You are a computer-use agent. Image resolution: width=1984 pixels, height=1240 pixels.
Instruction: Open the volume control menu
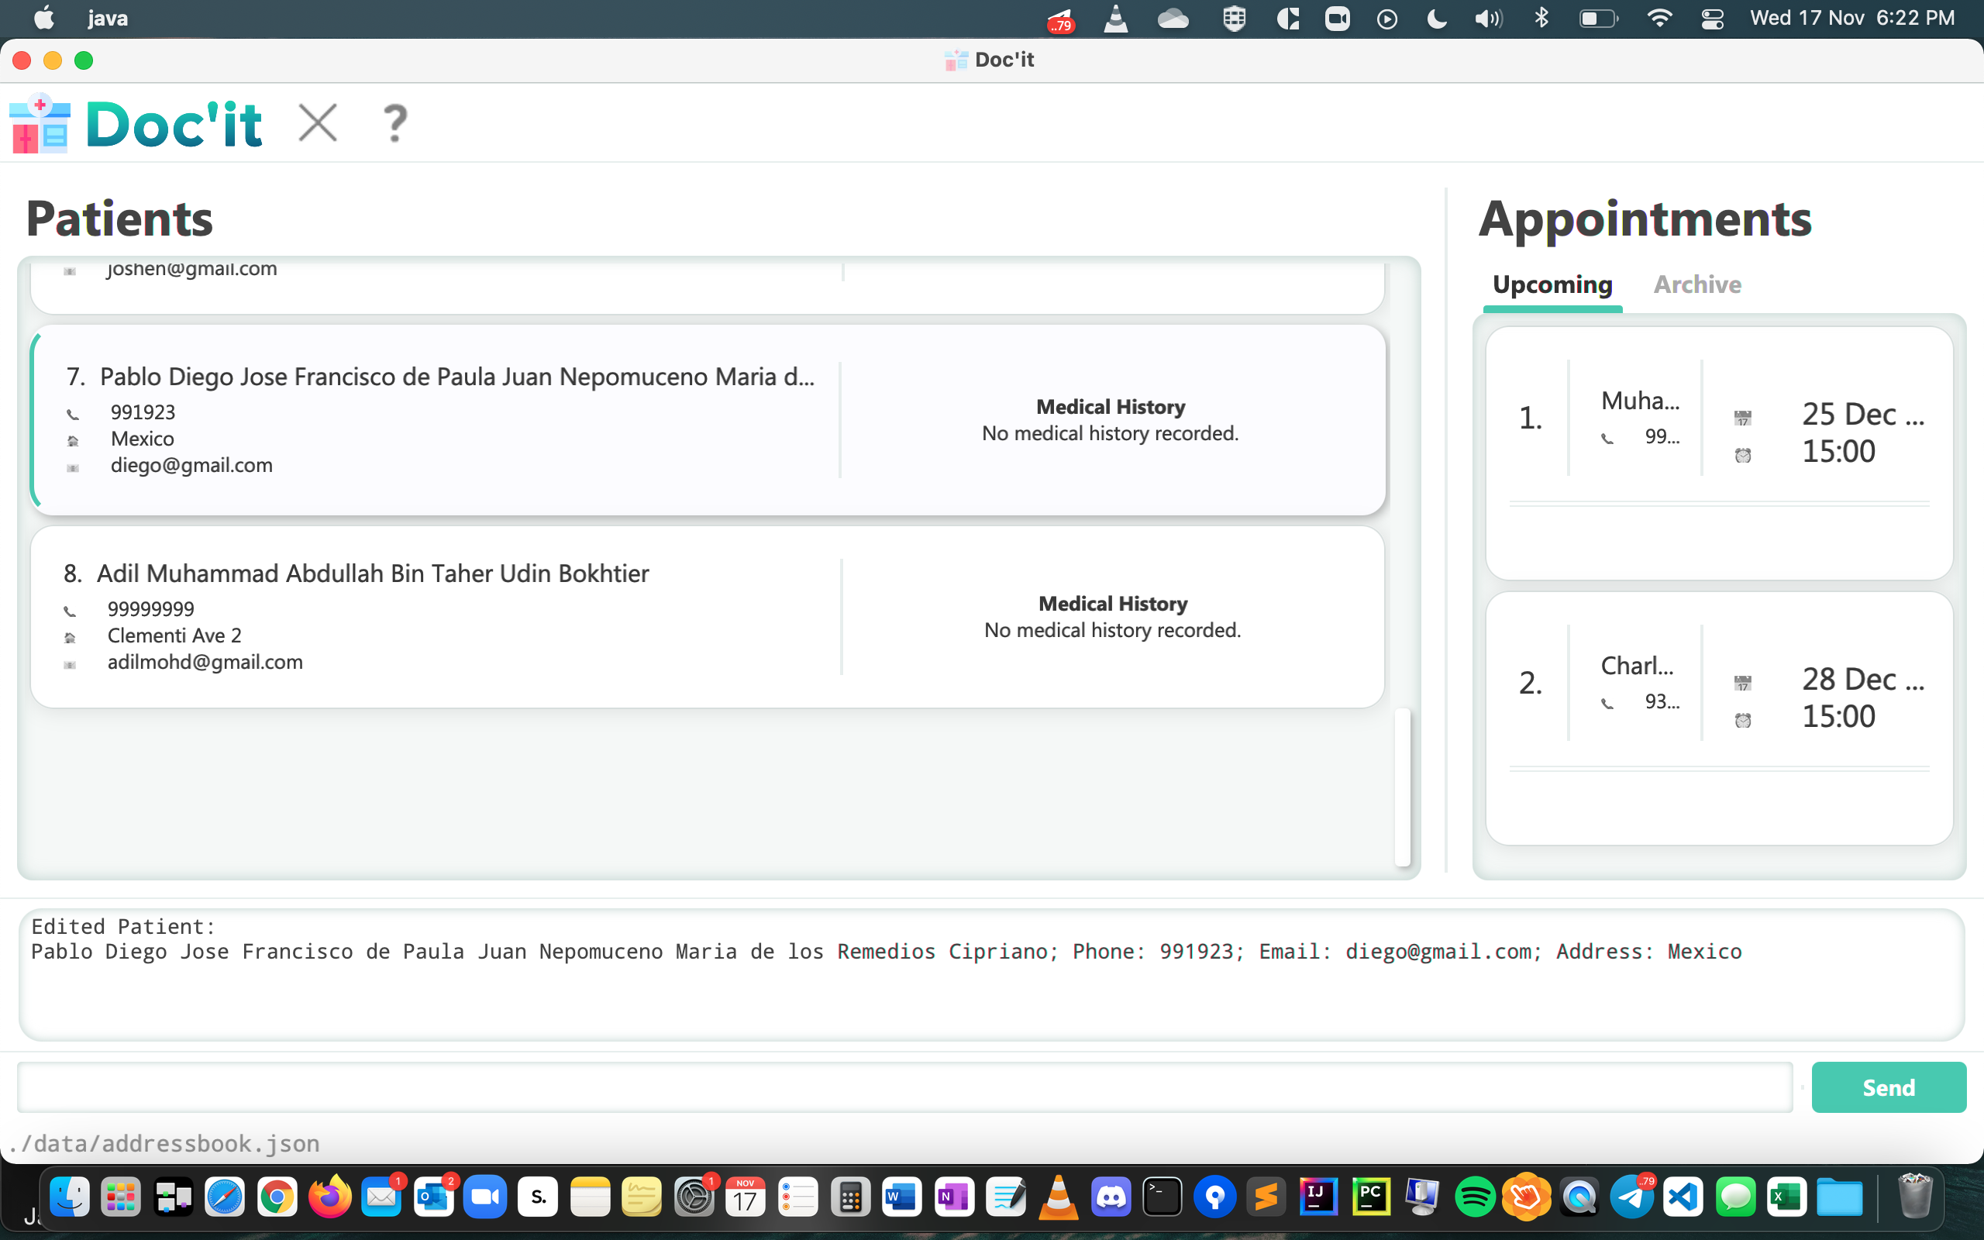(x=1488, y=18)
